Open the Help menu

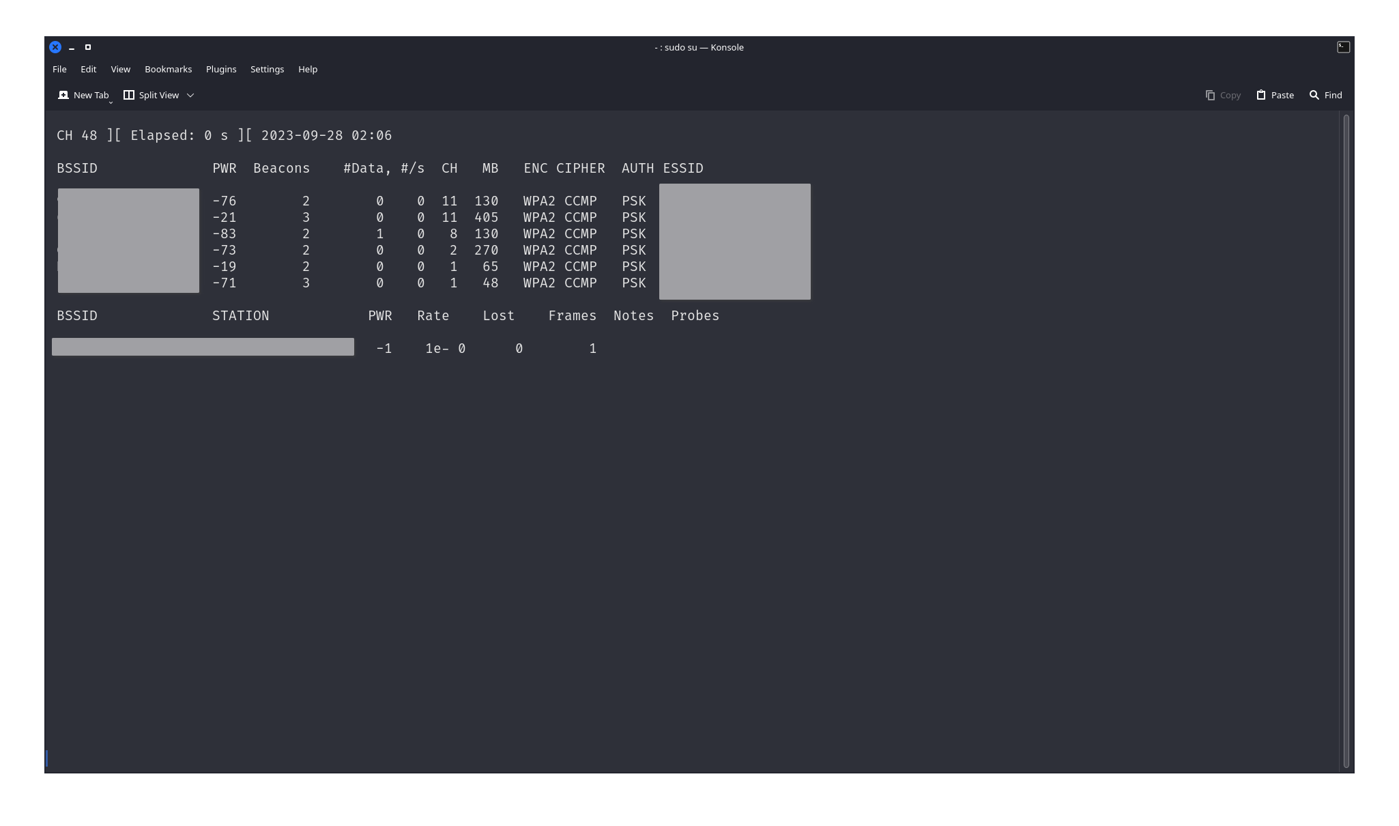coord(308,69)
